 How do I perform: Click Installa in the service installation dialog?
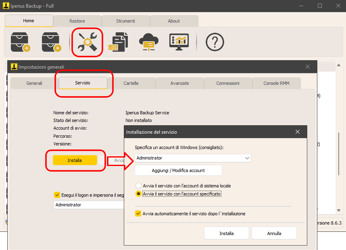pyautogui.click(x=227, y=233)
